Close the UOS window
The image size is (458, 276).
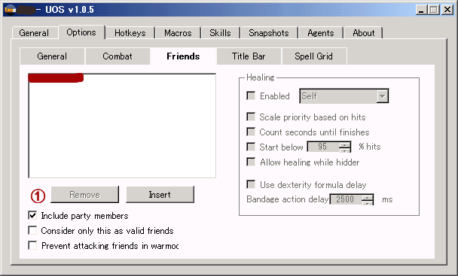(447, 10)
